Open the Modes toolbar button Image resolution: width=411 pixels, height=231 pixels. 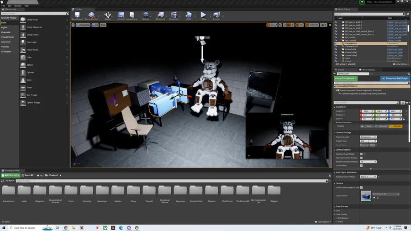107,16
